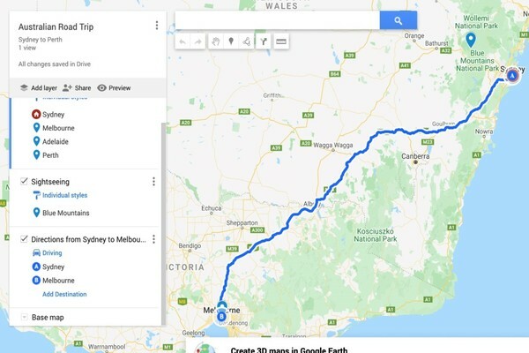Viewport: 529px width, 353px height.
Task: Click the Blue Mountains pin on map
Action: (471, 40)
